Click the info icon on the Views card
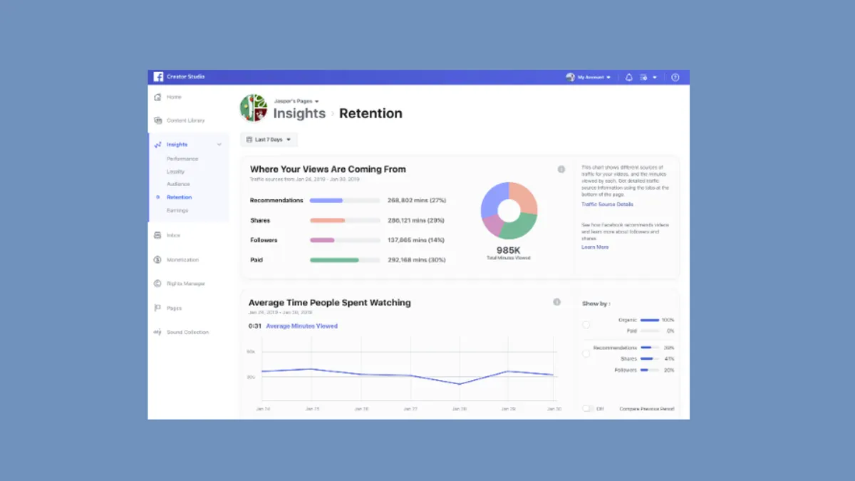Screen dimensions: 855x481 click(x=561, y=170)
